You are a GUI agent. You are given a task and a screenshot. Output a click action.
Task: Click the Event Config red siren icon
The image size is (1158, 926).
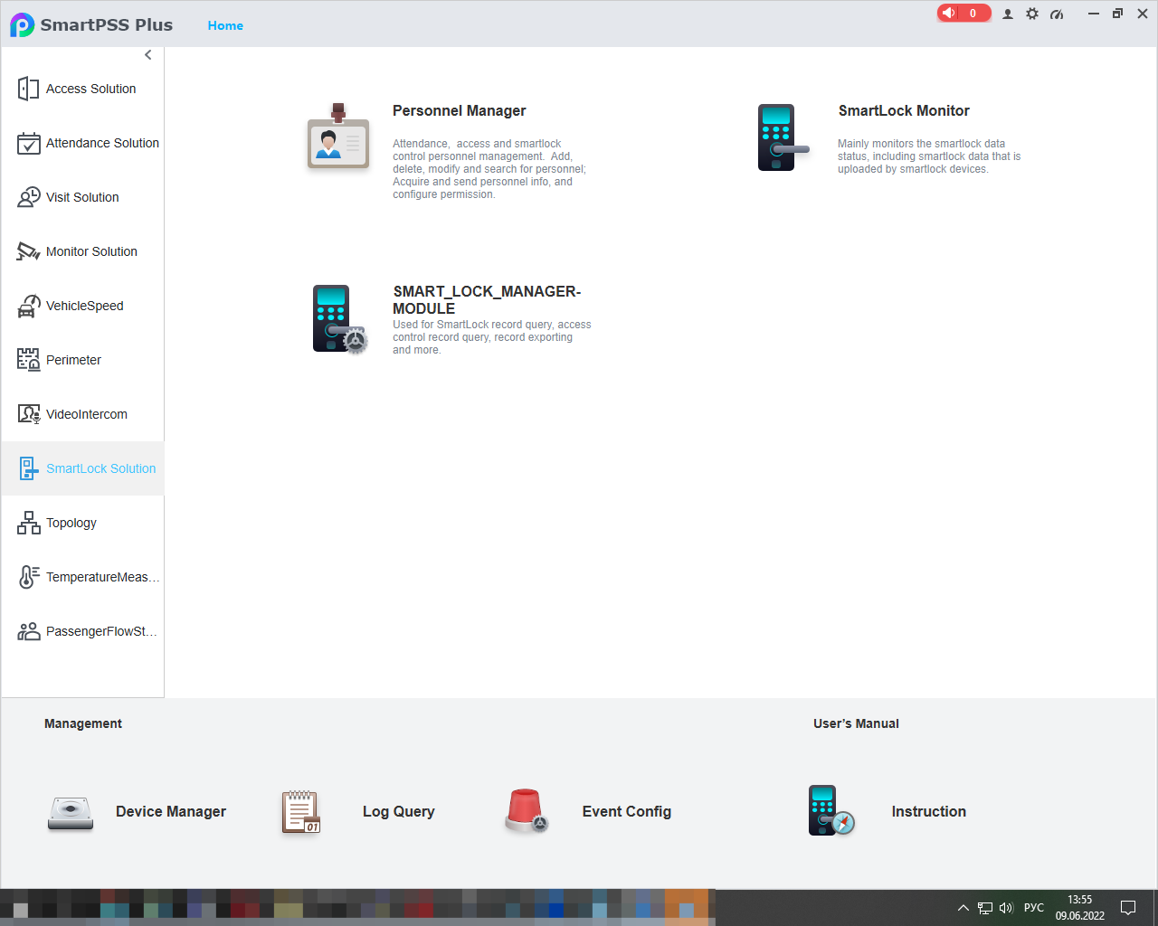527,810
